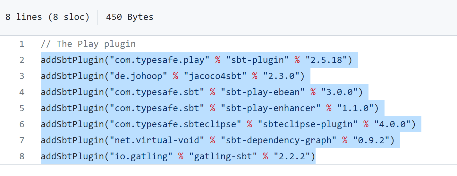Click the "io.gatling" string on line 8
This screenshot has height=176, width=457.
[141, 156]
